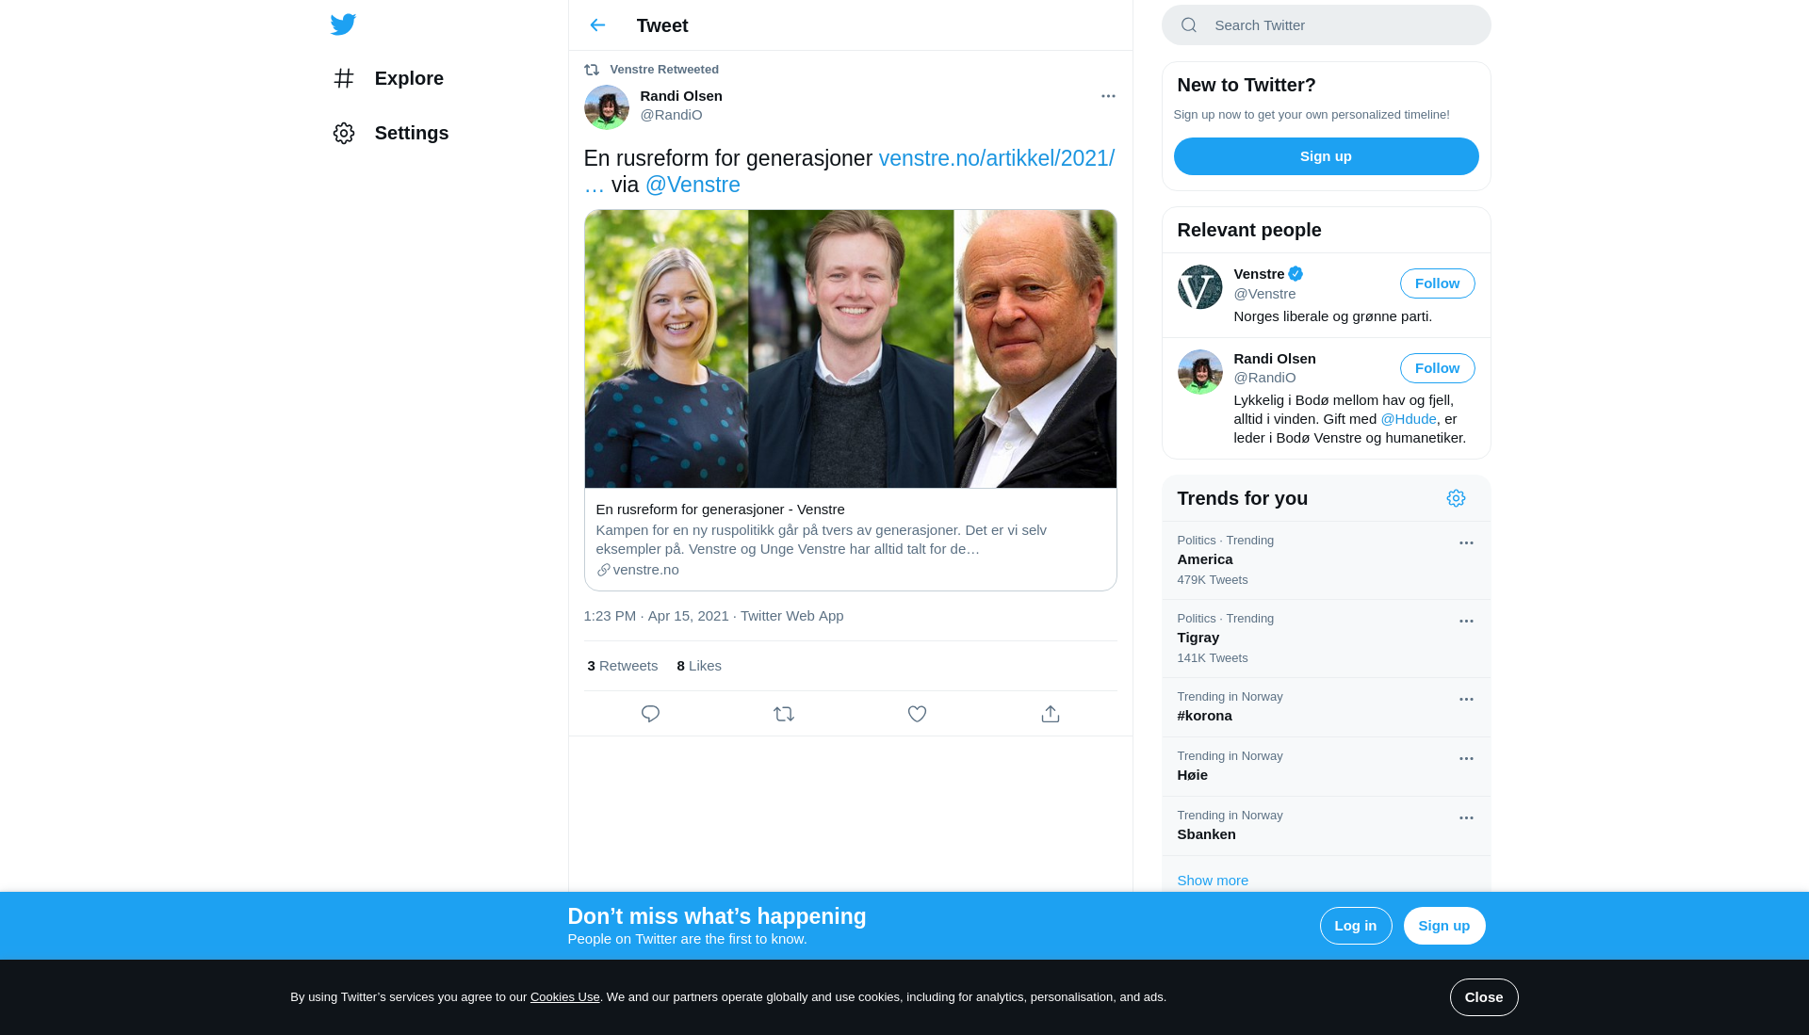The height and width of the screenshot is (1035, 1809).
Task: Open the America trend
Action: pos(1326,560)
